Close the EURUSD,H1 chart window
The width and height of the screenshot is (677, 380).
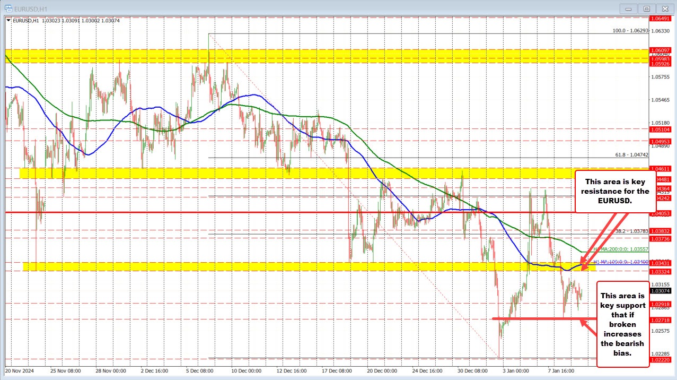click(x=665, y=8)
